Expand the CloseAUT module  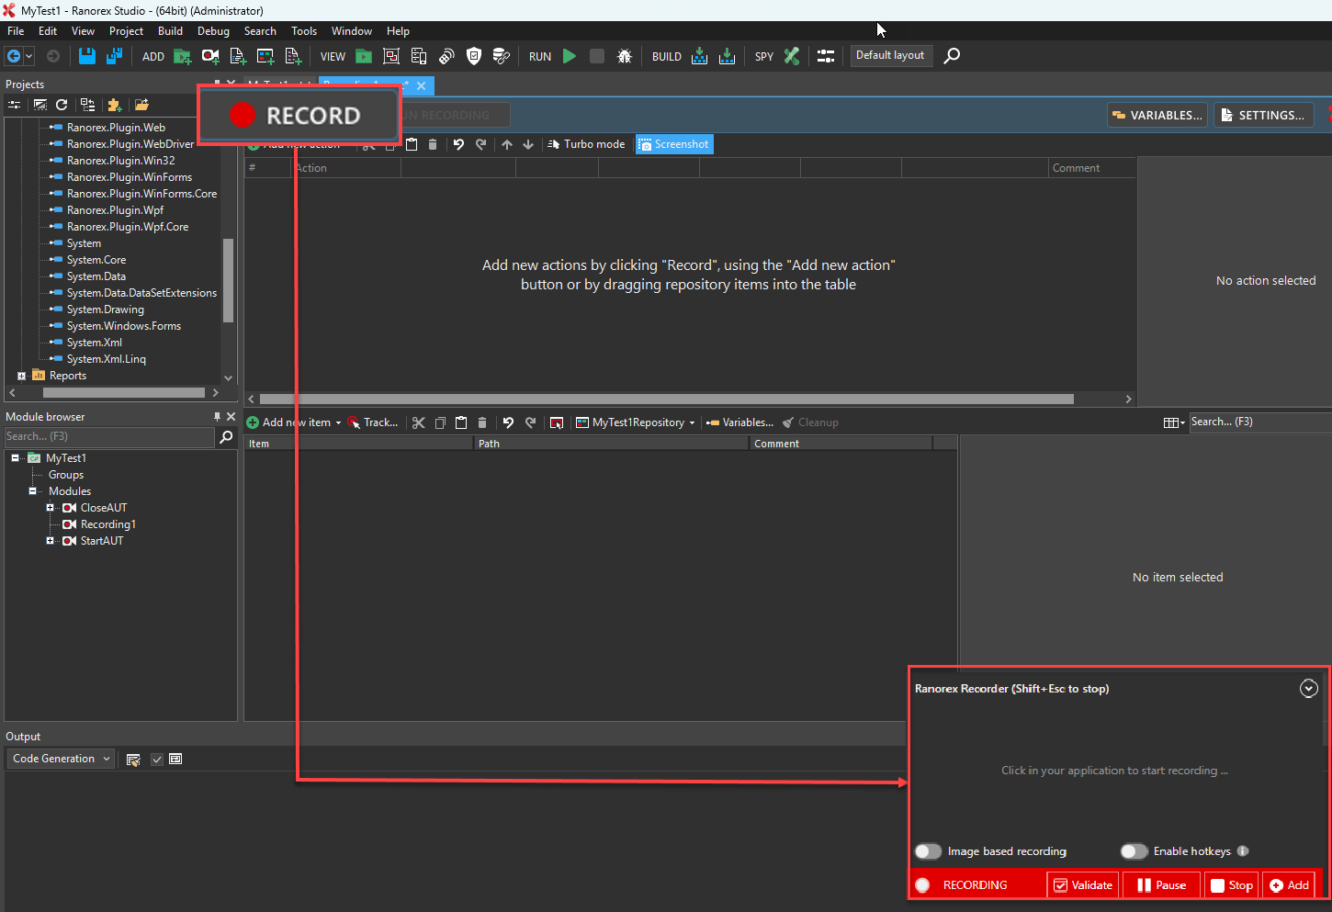51,508
